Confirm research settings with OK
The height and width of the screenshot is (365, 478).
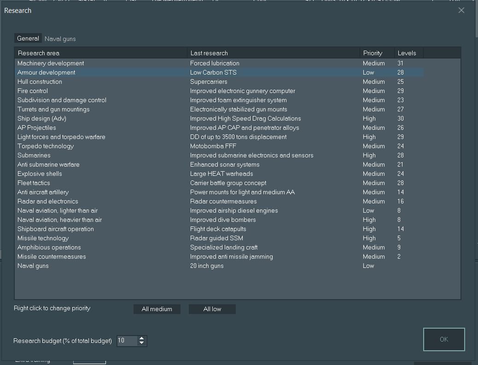[444, 339]
